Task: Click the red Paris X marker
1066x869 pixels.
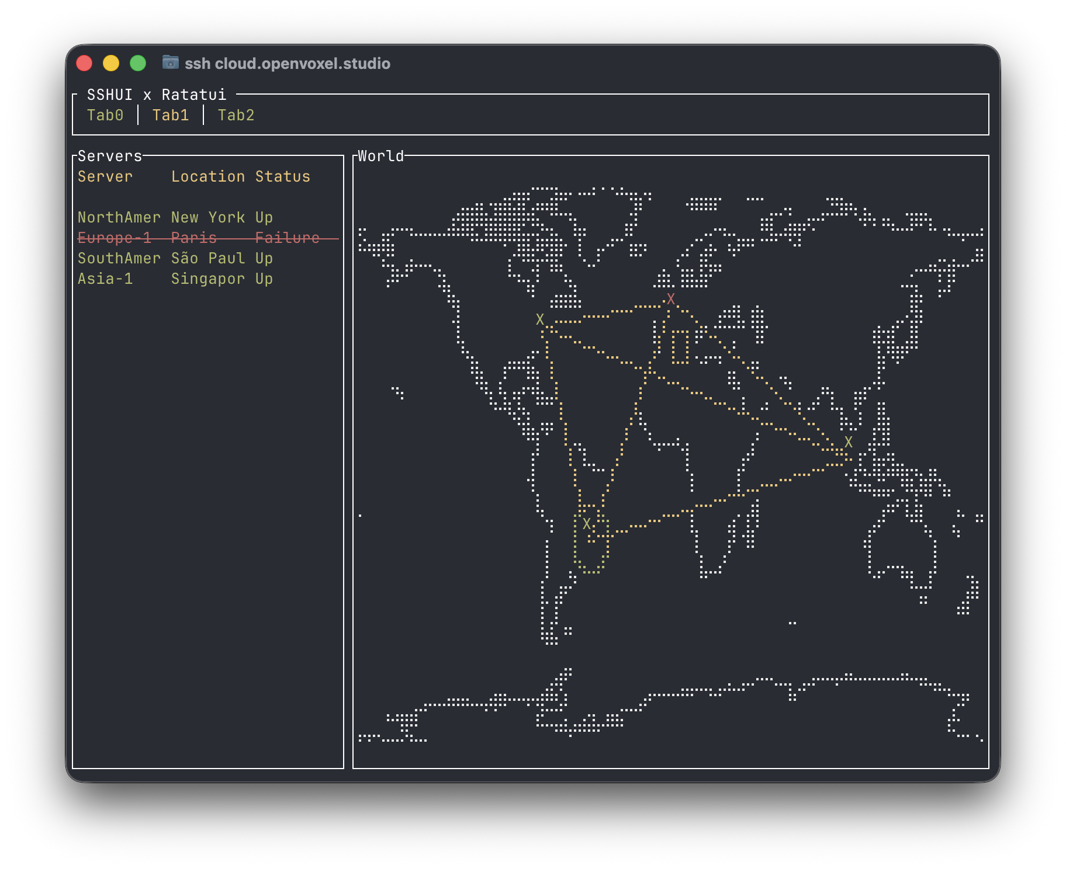Action: [671, 299]
